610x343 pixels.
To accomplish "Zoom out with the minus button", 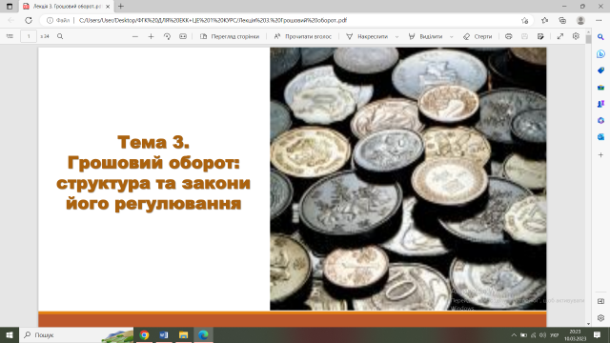I will 135,36.
